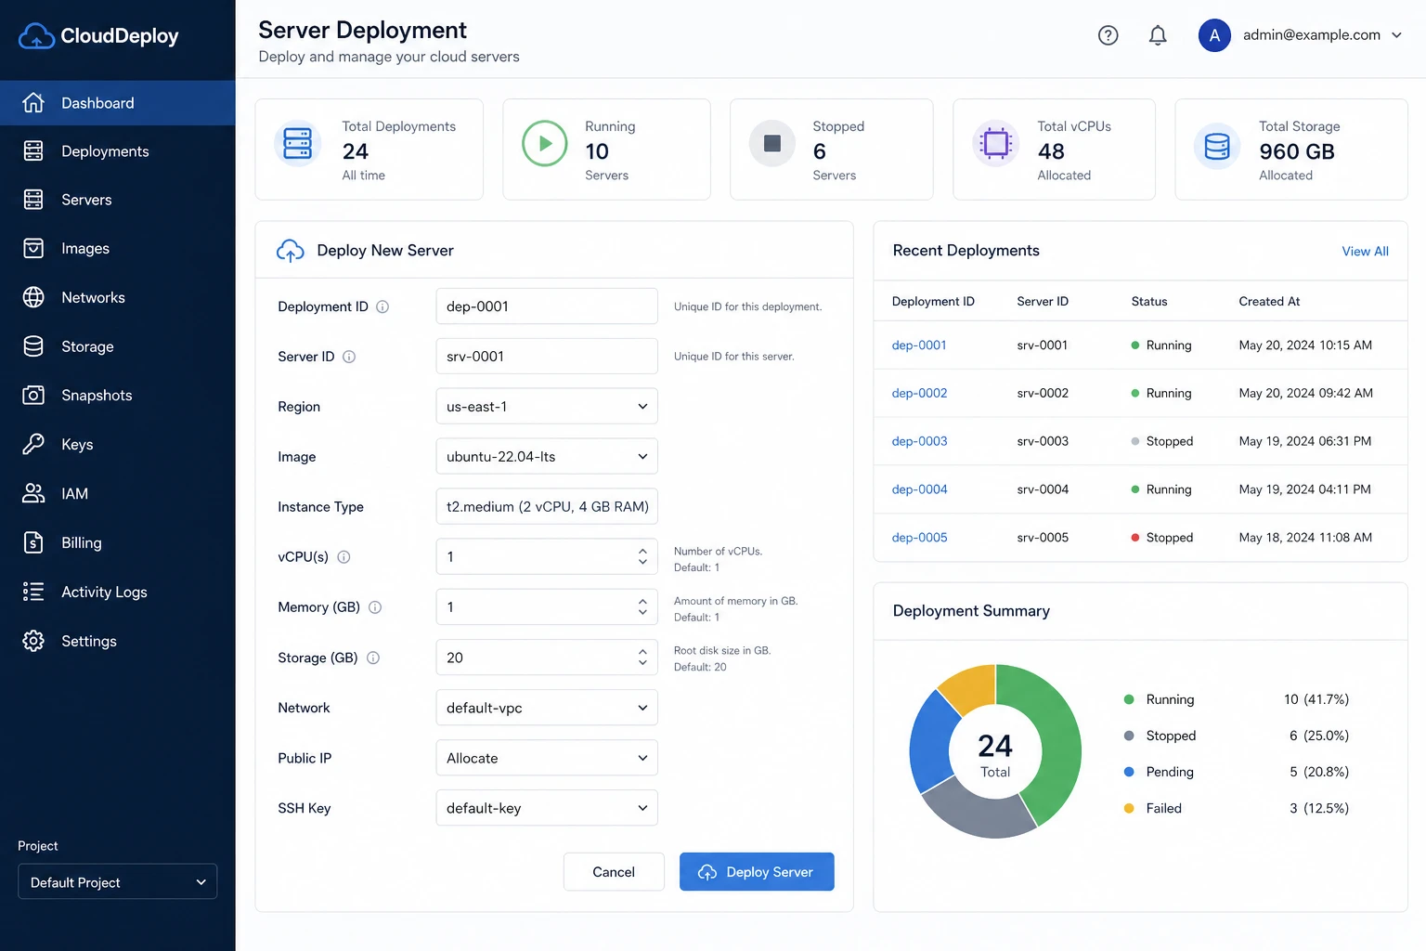Open the Image ubuntu-22.04-lts dropdown
Image resolution: width=1426 pixels, height=951 pixels.
coord(547,456)
